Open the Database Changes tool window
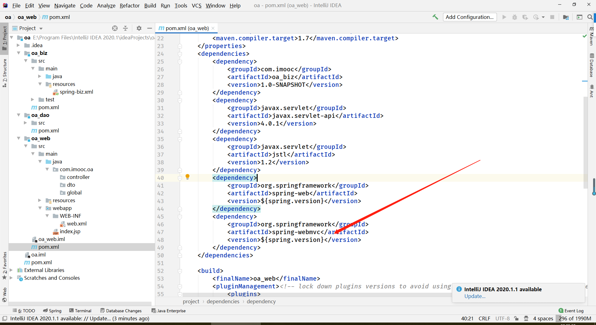596x325 pixels. click(x=121, y=311)
